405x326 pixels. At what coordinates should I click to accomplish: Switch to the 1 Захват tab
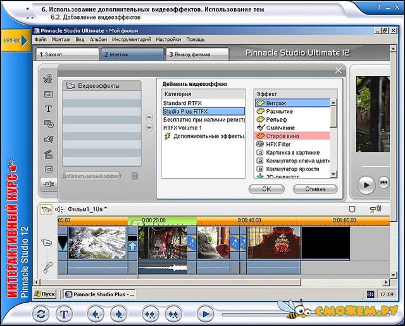coord(67,54)
